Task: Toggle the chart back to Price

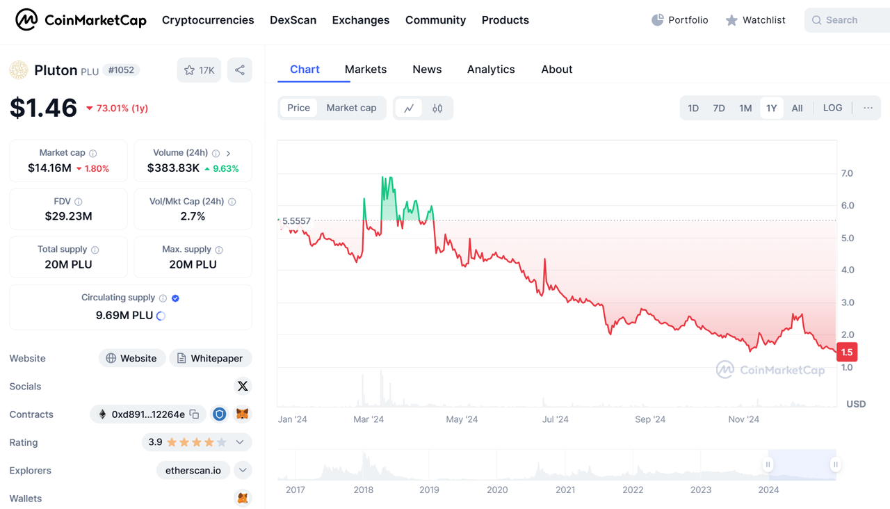Action: [x=299, y=108]
